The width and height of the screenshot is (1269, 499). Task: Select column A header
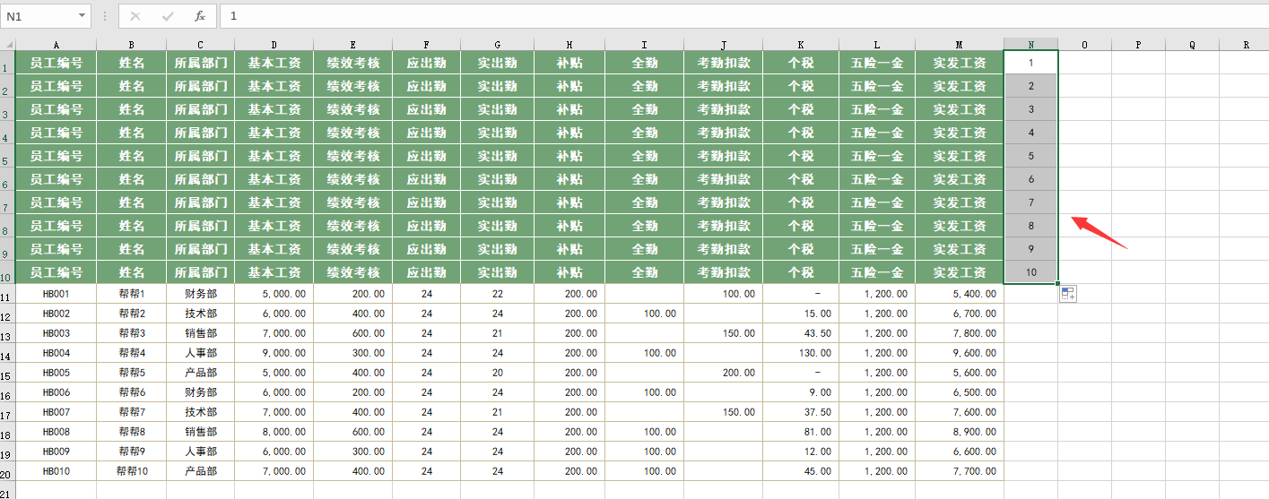click(x=56, y=44)
